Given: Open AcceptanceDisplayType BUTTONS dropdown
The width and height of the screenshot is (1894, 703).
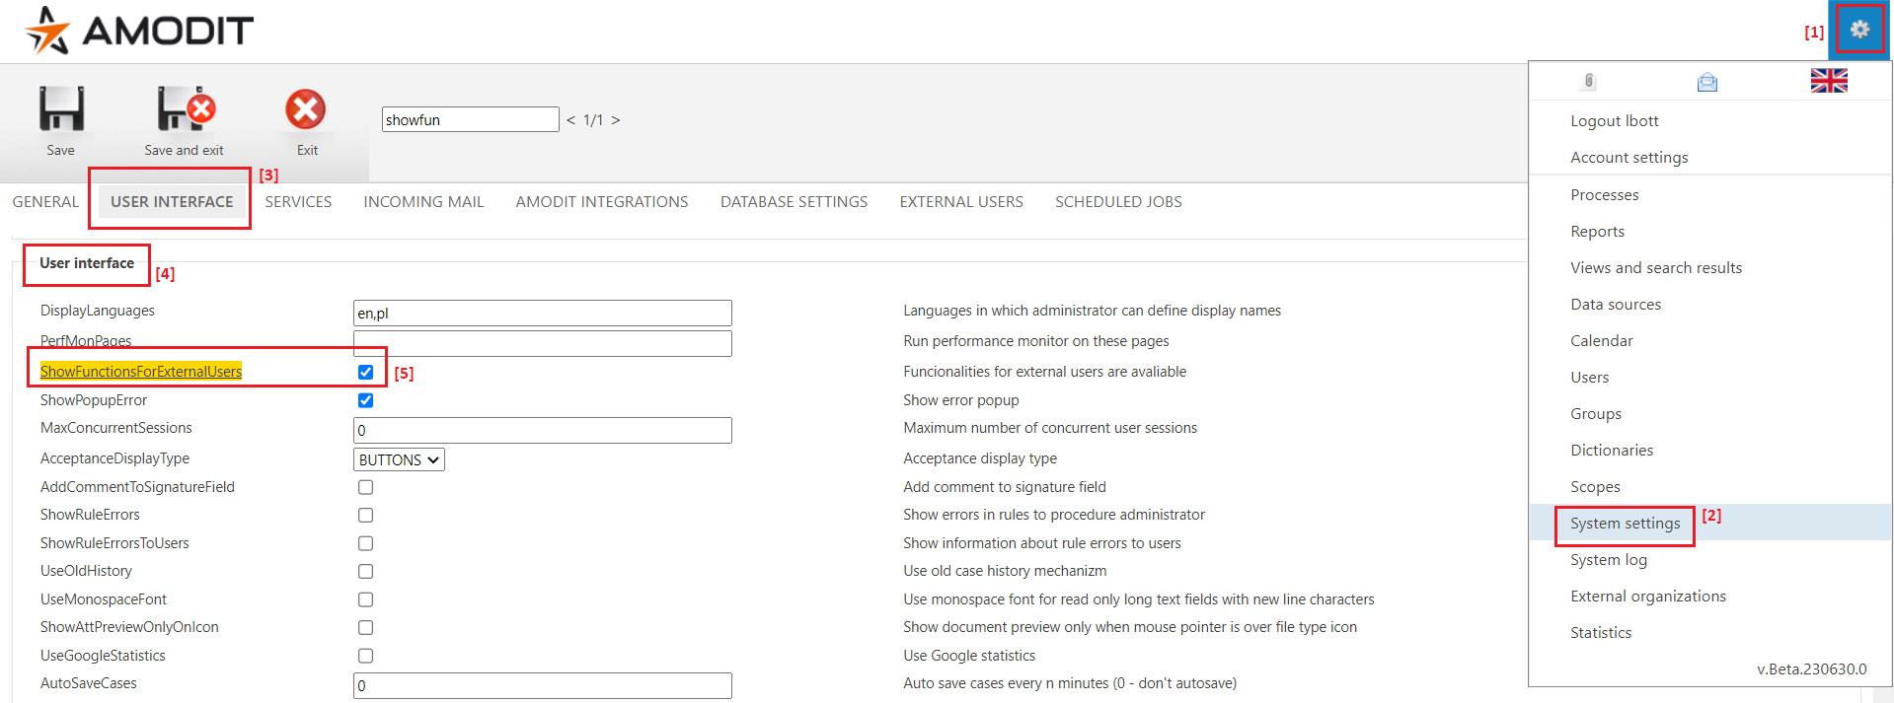Looking at the screenshot, I should 399,459.
